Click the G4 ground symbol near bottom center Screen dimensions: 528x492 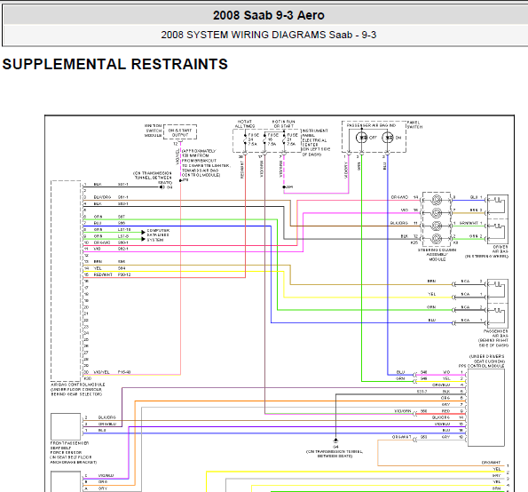[x=335, y=440]
